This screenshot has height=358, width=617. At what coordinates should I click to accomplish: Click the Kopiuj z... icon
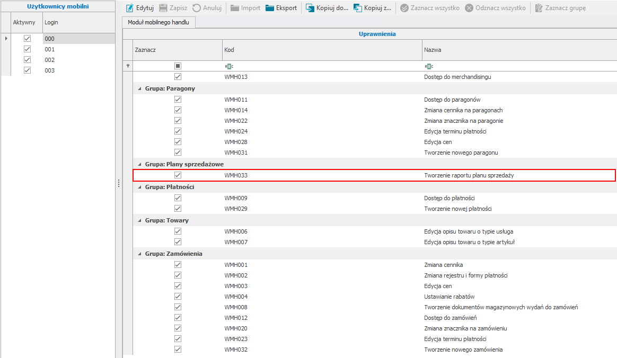click(x=358, y=8)
